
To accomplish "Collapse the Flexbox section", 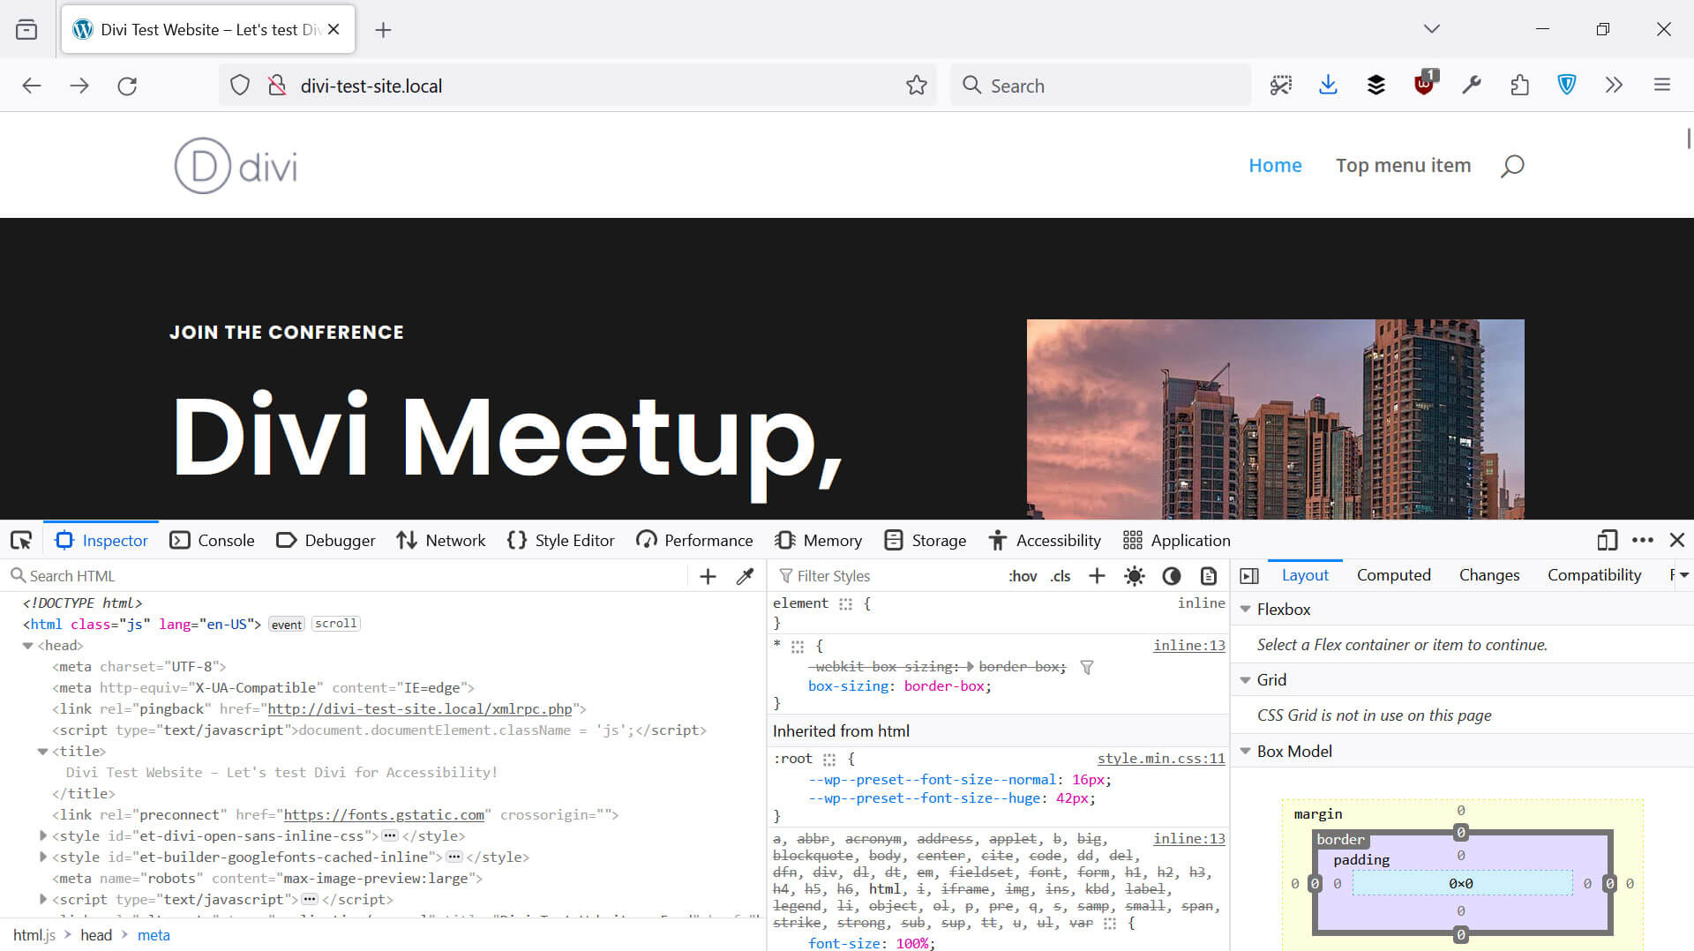I will click(x=1246, y=609).
